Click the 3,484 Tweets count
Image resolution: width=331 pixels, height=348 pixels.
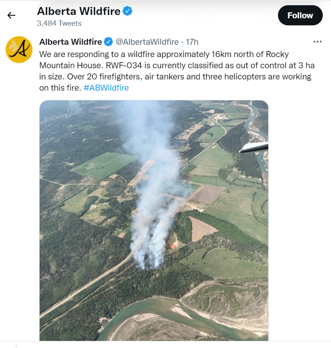coord(59,23)
